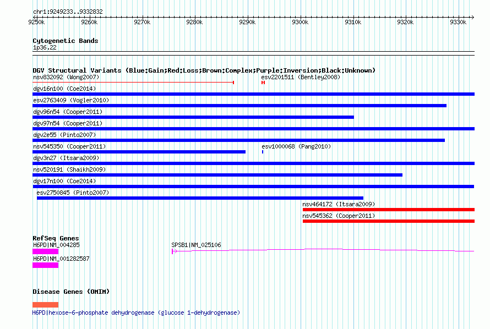Select the dgv17n100 (Coe2014) blue bar
Screen dimensions: 490x329
click(x=253, y=187)
